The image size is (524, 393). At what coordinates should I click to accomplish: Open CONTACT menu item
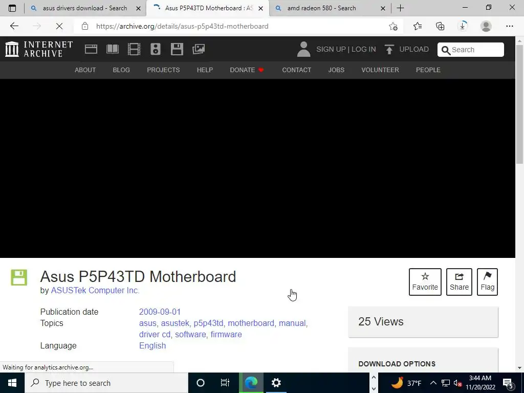point(296,70)
